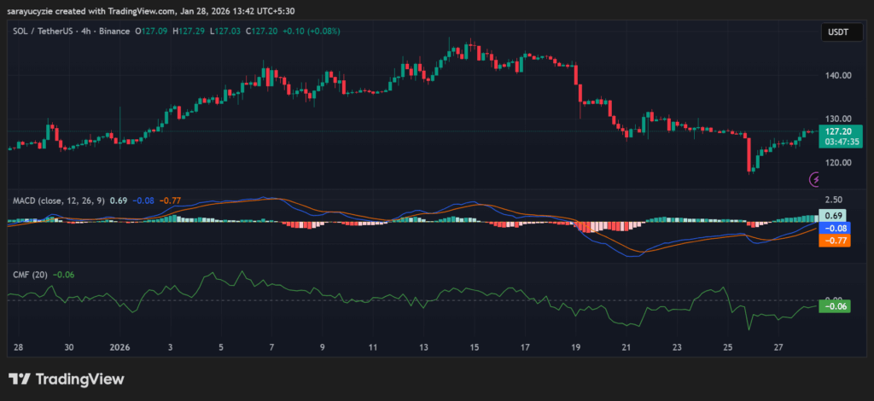Open the USDT currency selector

click(x=836, y=32)
